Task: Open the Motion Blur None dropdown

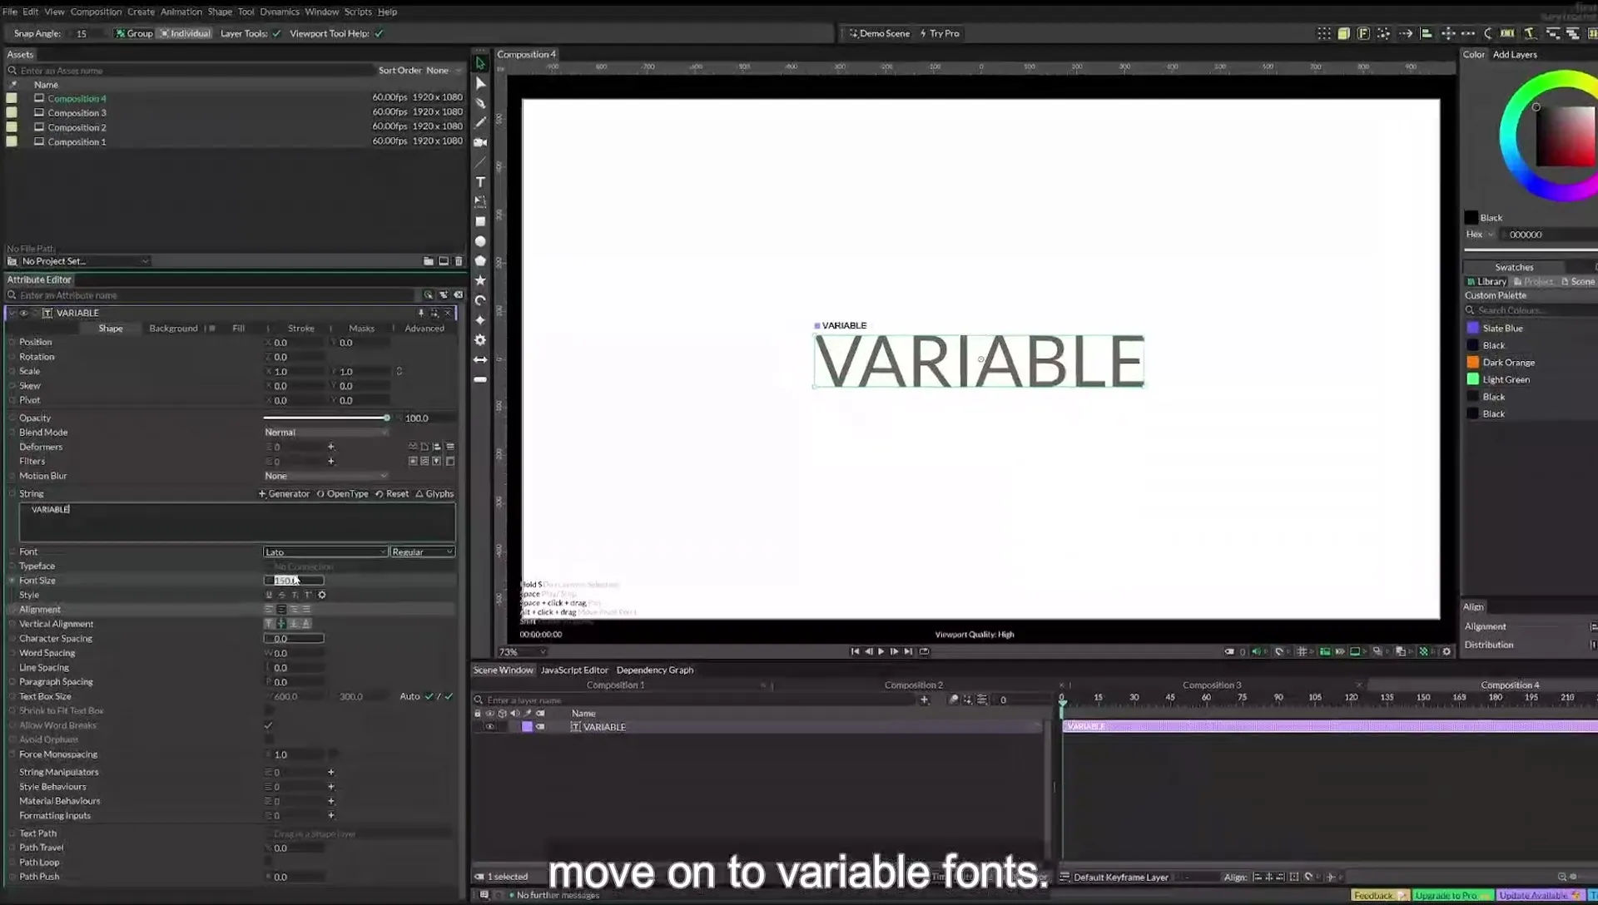Action: tap(325, 476)
